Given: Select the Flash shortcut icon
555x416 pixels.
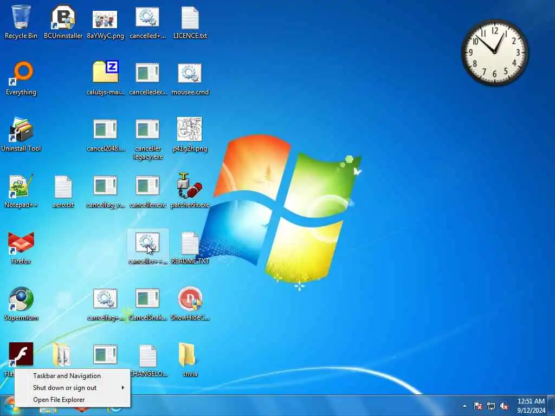Looking at the screenshot, I should tap(21, 354).
